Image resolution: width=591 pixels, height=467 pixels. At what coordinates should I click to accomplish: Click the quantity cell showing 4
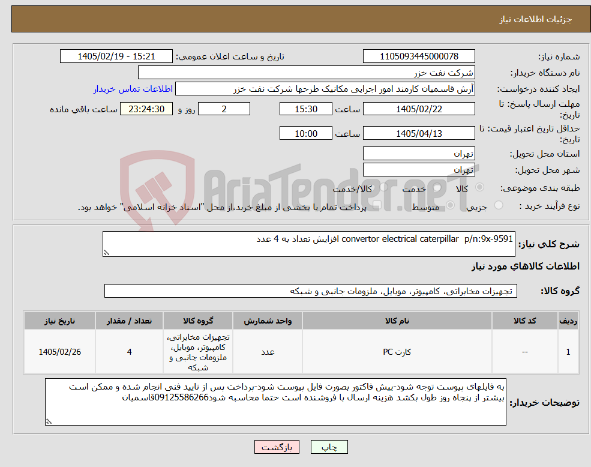(x=129, y=352)
